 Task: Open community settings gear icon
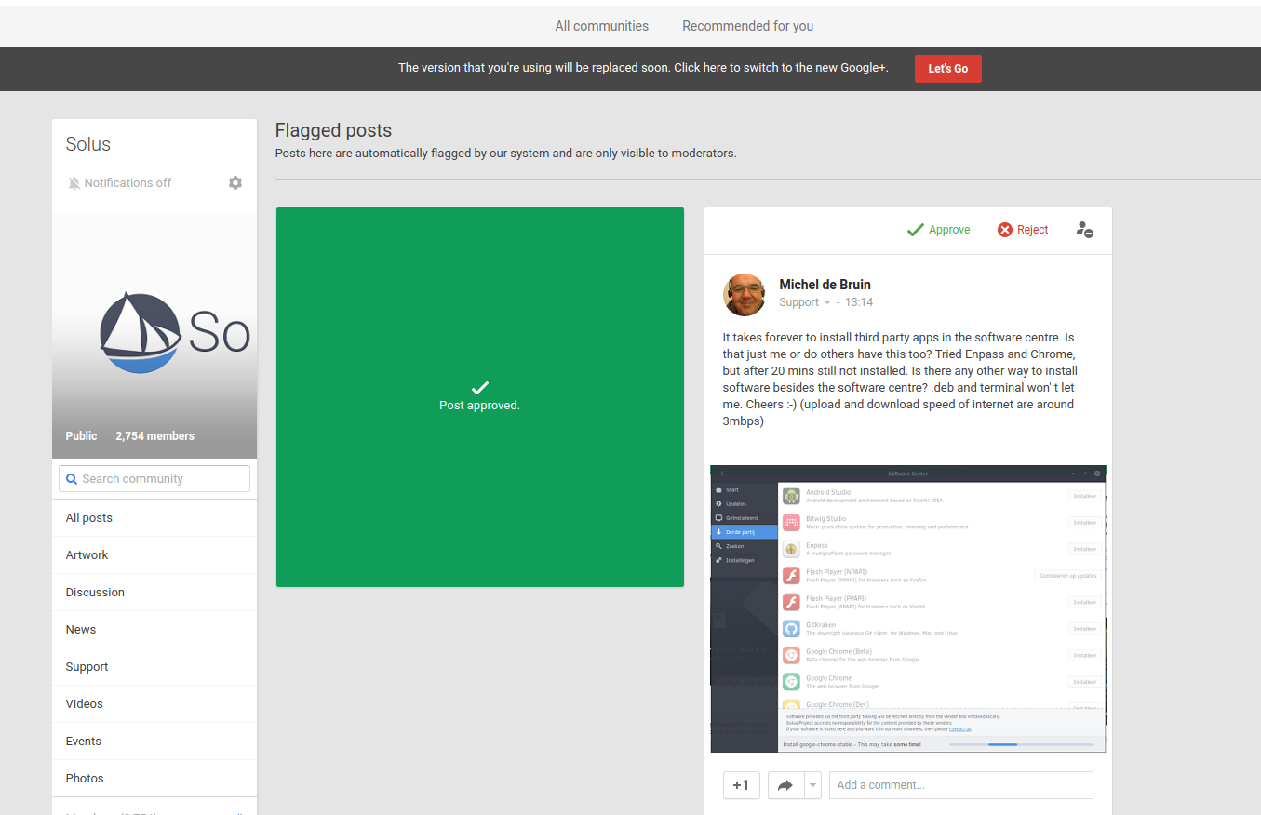point(235,183)
